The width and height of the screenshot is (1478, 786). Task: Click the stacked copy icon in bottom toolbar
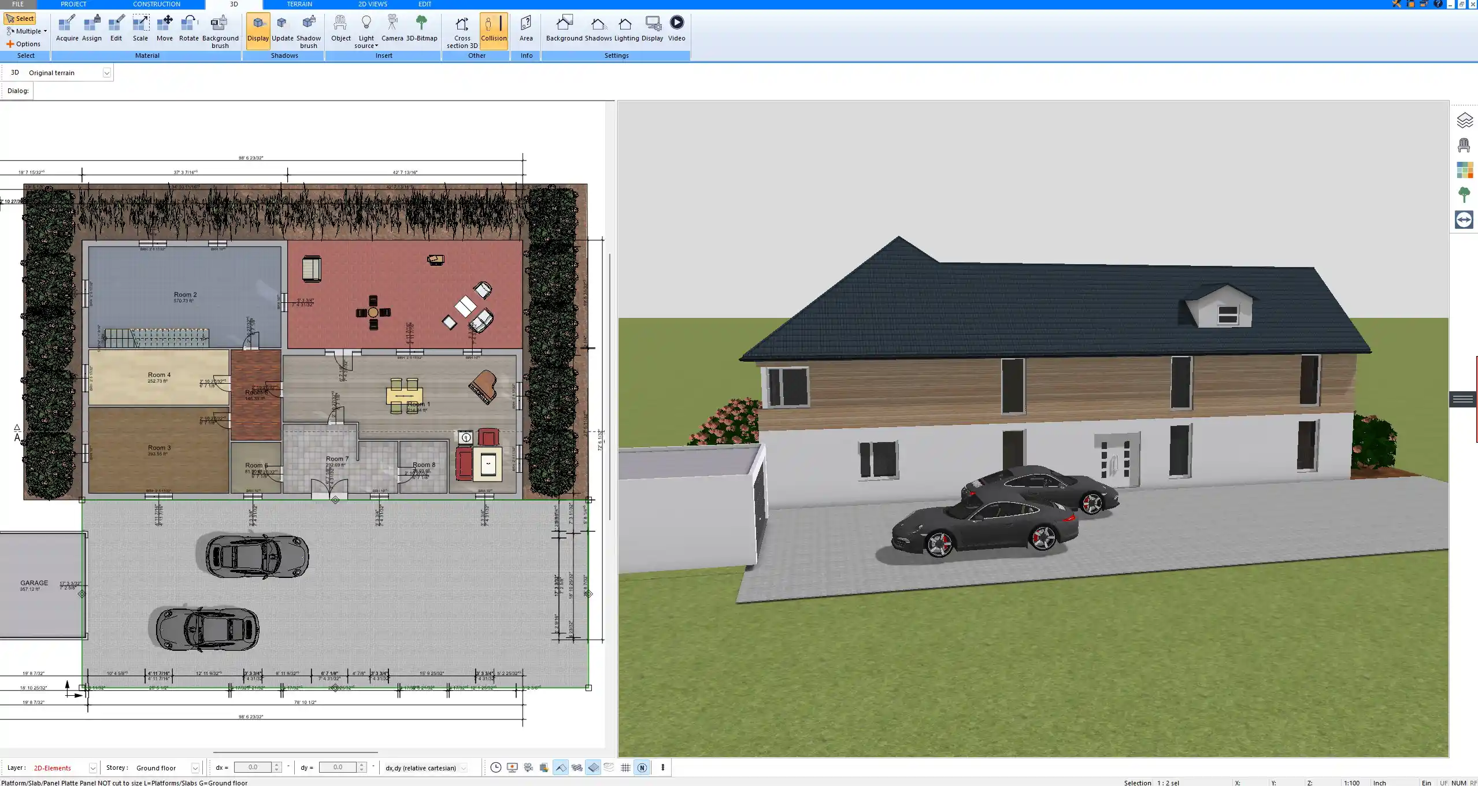[544, 768]
